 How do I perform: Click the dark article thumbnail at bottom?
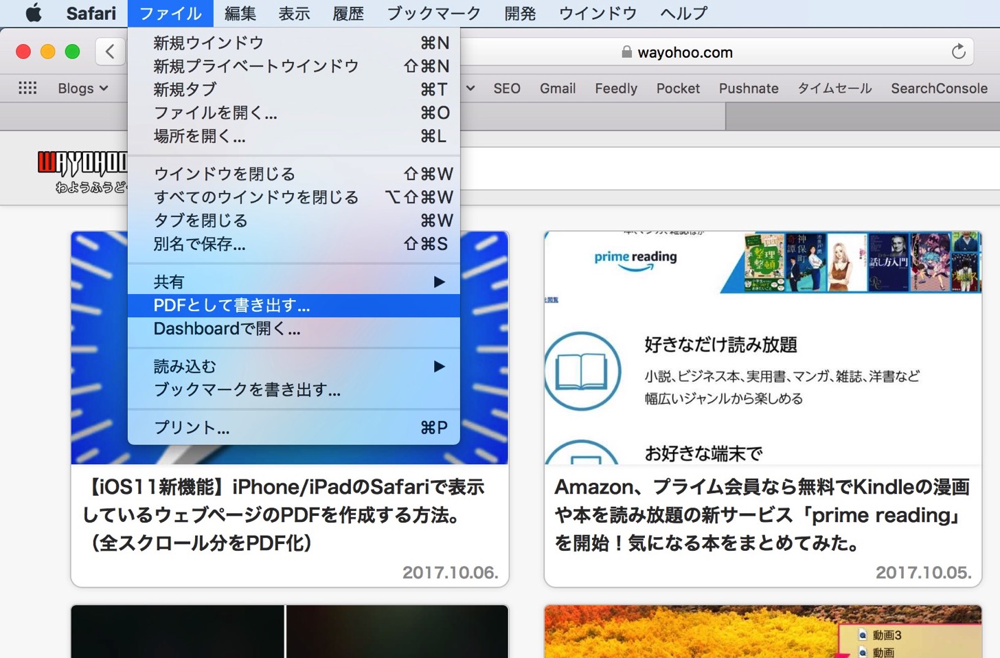(x=289, y=631)
